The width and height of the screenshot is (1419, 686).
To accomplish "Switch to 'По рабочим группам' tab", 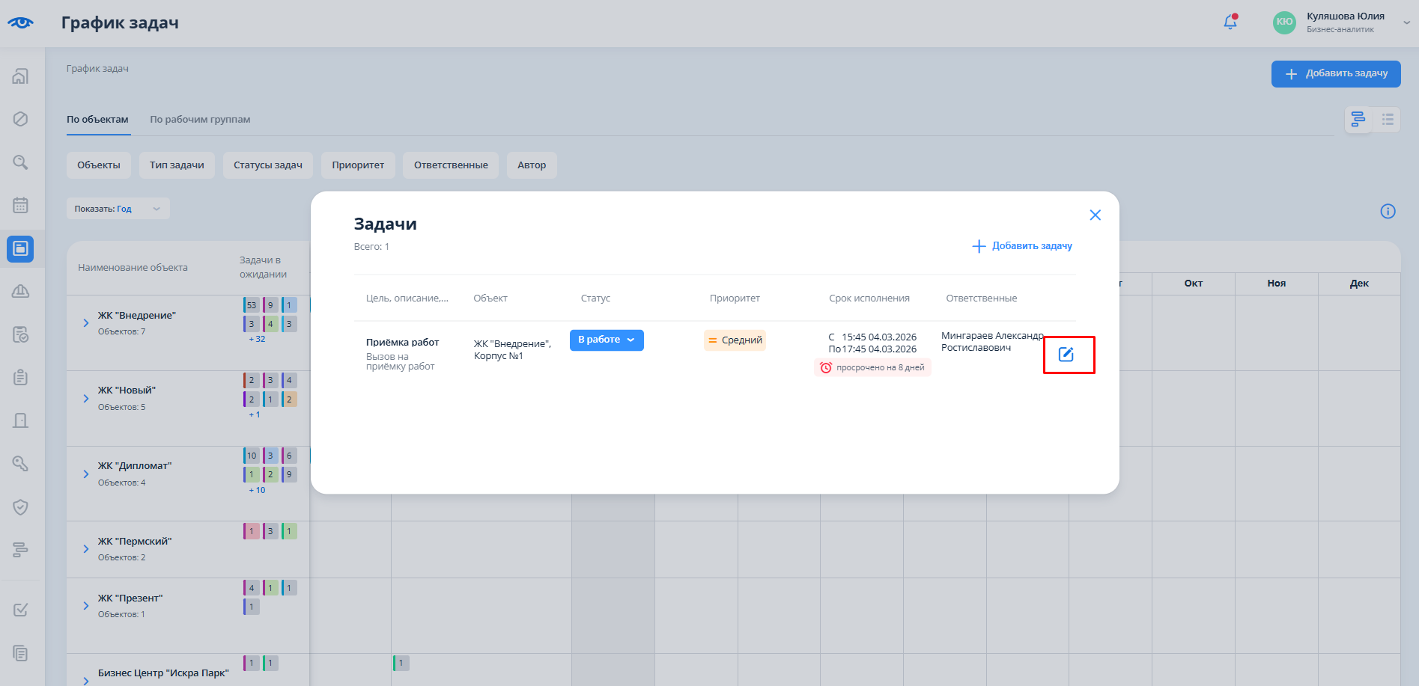I will click(x=200, y=120).
